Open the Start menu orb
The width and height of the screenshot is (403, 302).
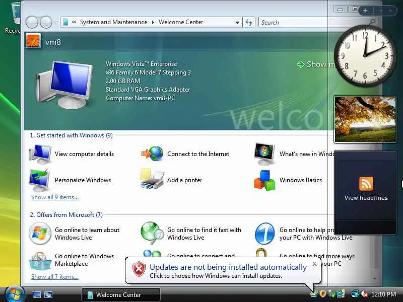click(15, 294)
